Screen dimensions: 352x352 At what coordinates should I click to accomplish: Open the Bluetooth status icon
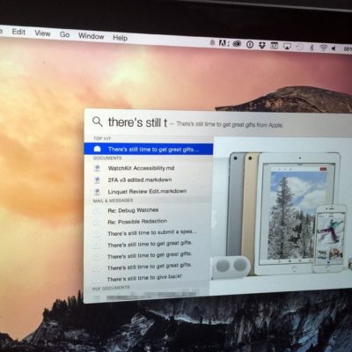[312, 48]
